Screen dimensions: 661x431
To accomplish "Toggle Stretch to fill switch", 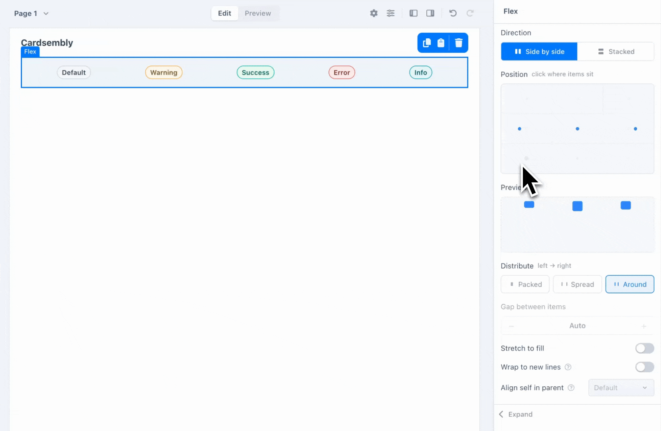I will [645, 348].
